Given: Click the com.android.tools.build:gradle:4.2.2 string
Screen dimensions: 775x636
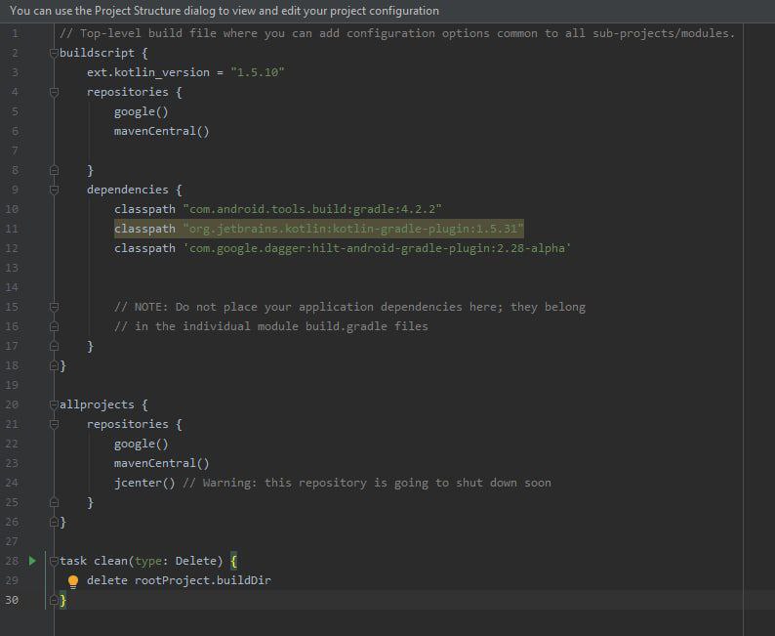Looking at the screenshot, I should tap(312, 209).
